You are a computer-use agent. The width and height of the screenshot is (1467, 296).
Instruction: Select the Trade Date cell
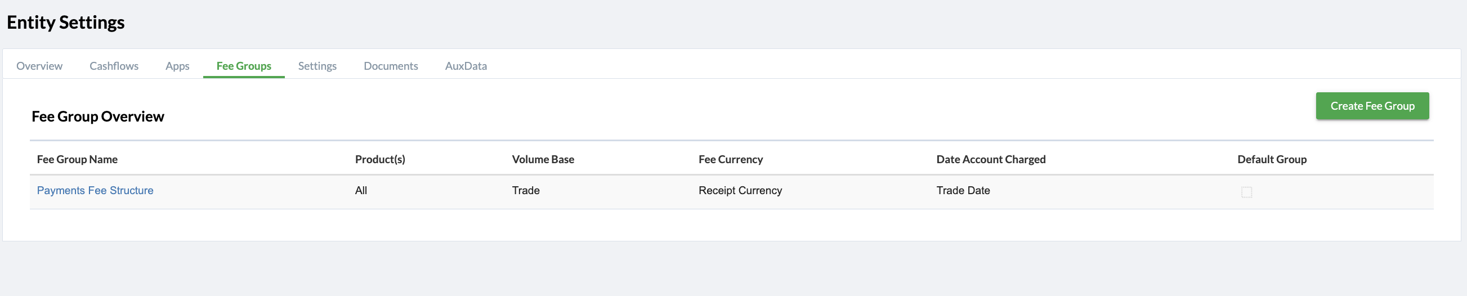(x=963, y=191)
